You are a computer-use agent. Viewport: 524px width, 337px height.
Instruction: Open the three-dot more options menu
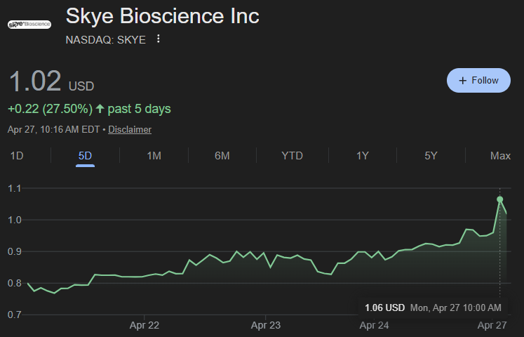159,39
